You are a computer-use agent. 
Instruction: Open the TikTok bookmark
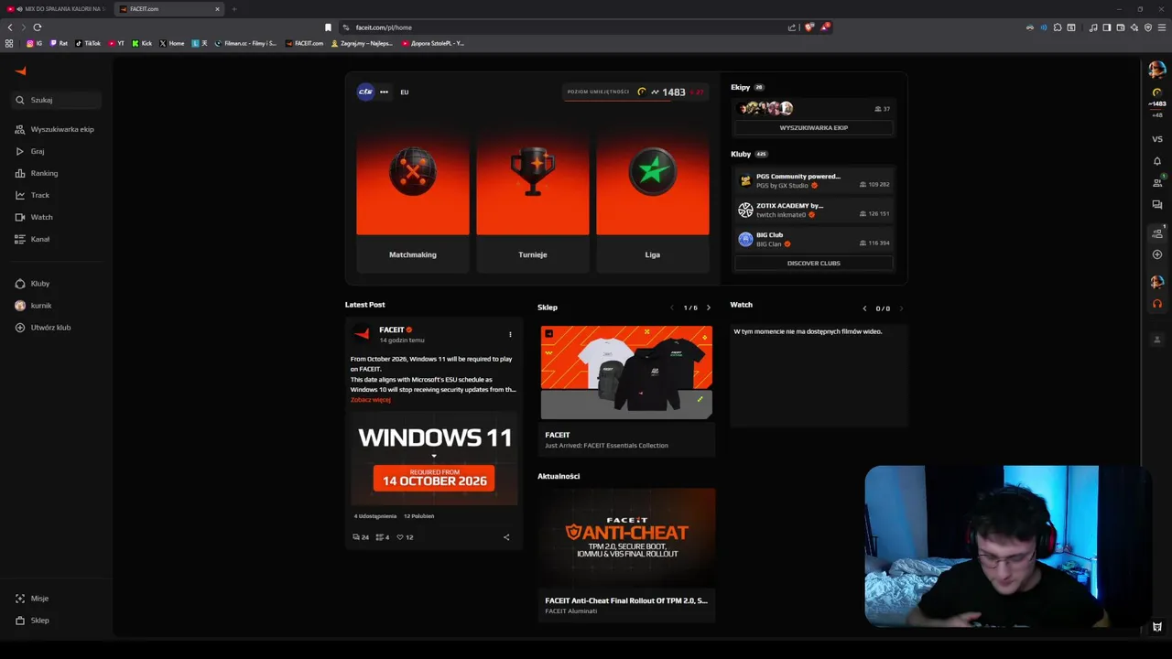(88, 43)
